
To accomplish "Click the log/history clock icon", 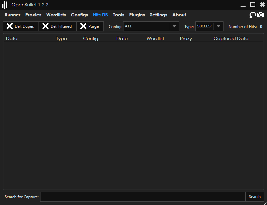I will 252,15.
